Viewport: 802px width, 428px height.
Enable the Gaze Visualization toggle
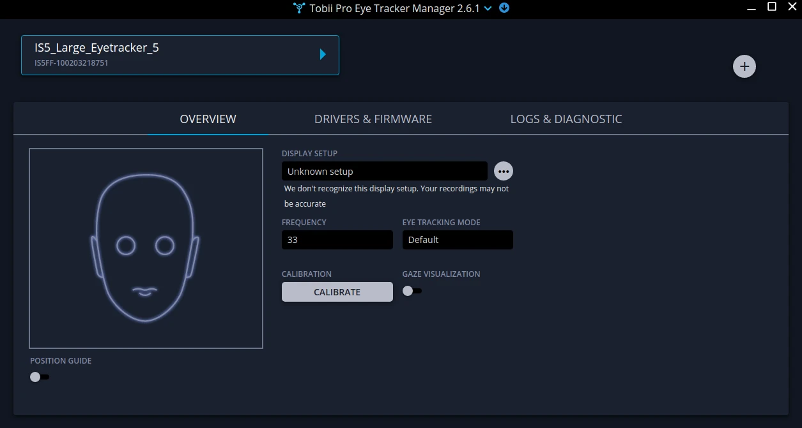412,290
